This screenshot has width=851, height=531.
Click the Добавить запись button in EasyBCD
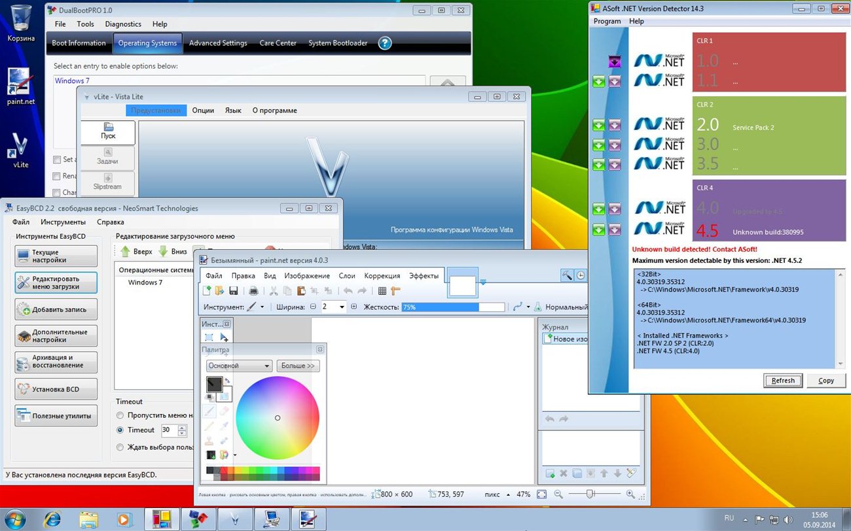point(56,310)
